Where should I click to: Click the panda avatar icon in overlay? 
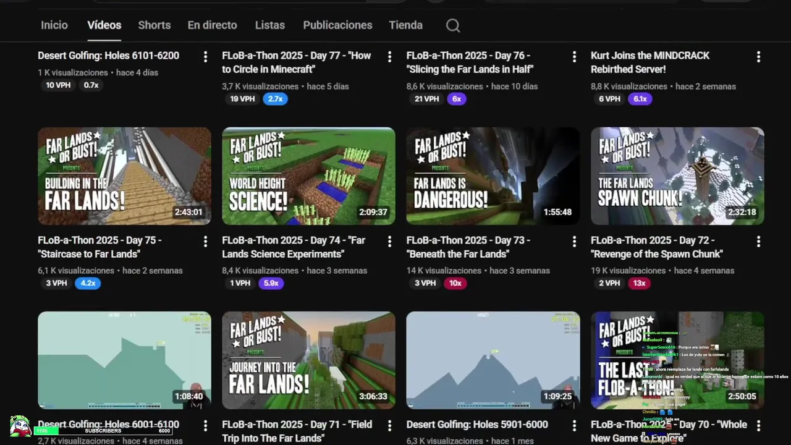(20, 426)
